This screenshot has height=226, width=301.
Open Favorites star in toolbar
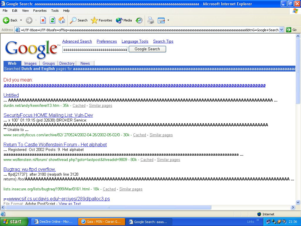101,20
